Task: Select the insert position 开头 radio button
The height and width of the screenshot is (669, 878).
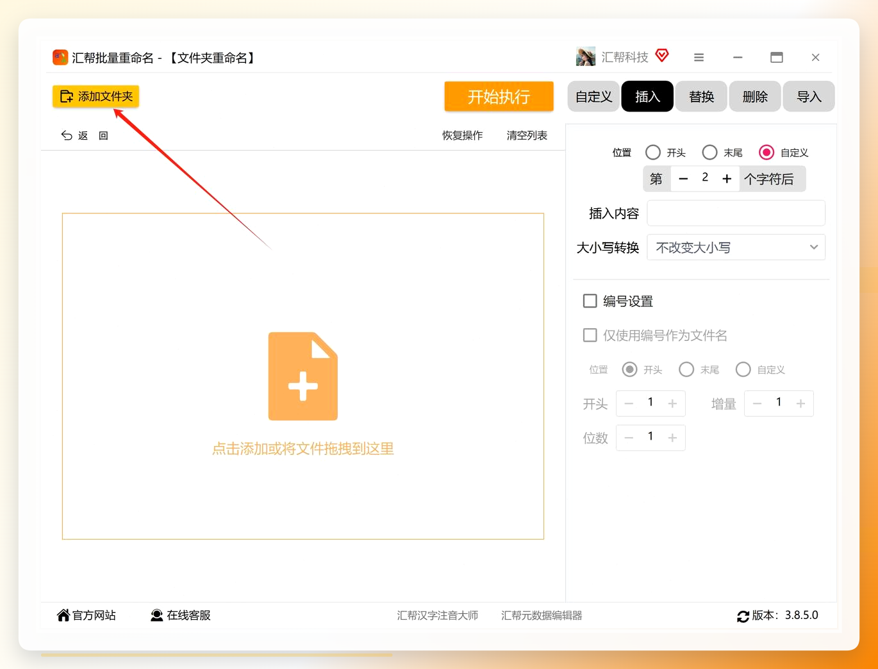Action: [x=653, y=153]
